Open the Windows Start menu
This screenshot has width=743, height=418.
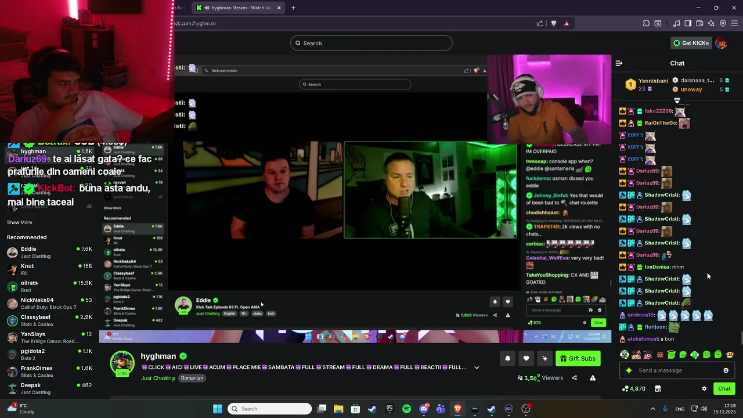pyautogui.click(x=218, y=409)
